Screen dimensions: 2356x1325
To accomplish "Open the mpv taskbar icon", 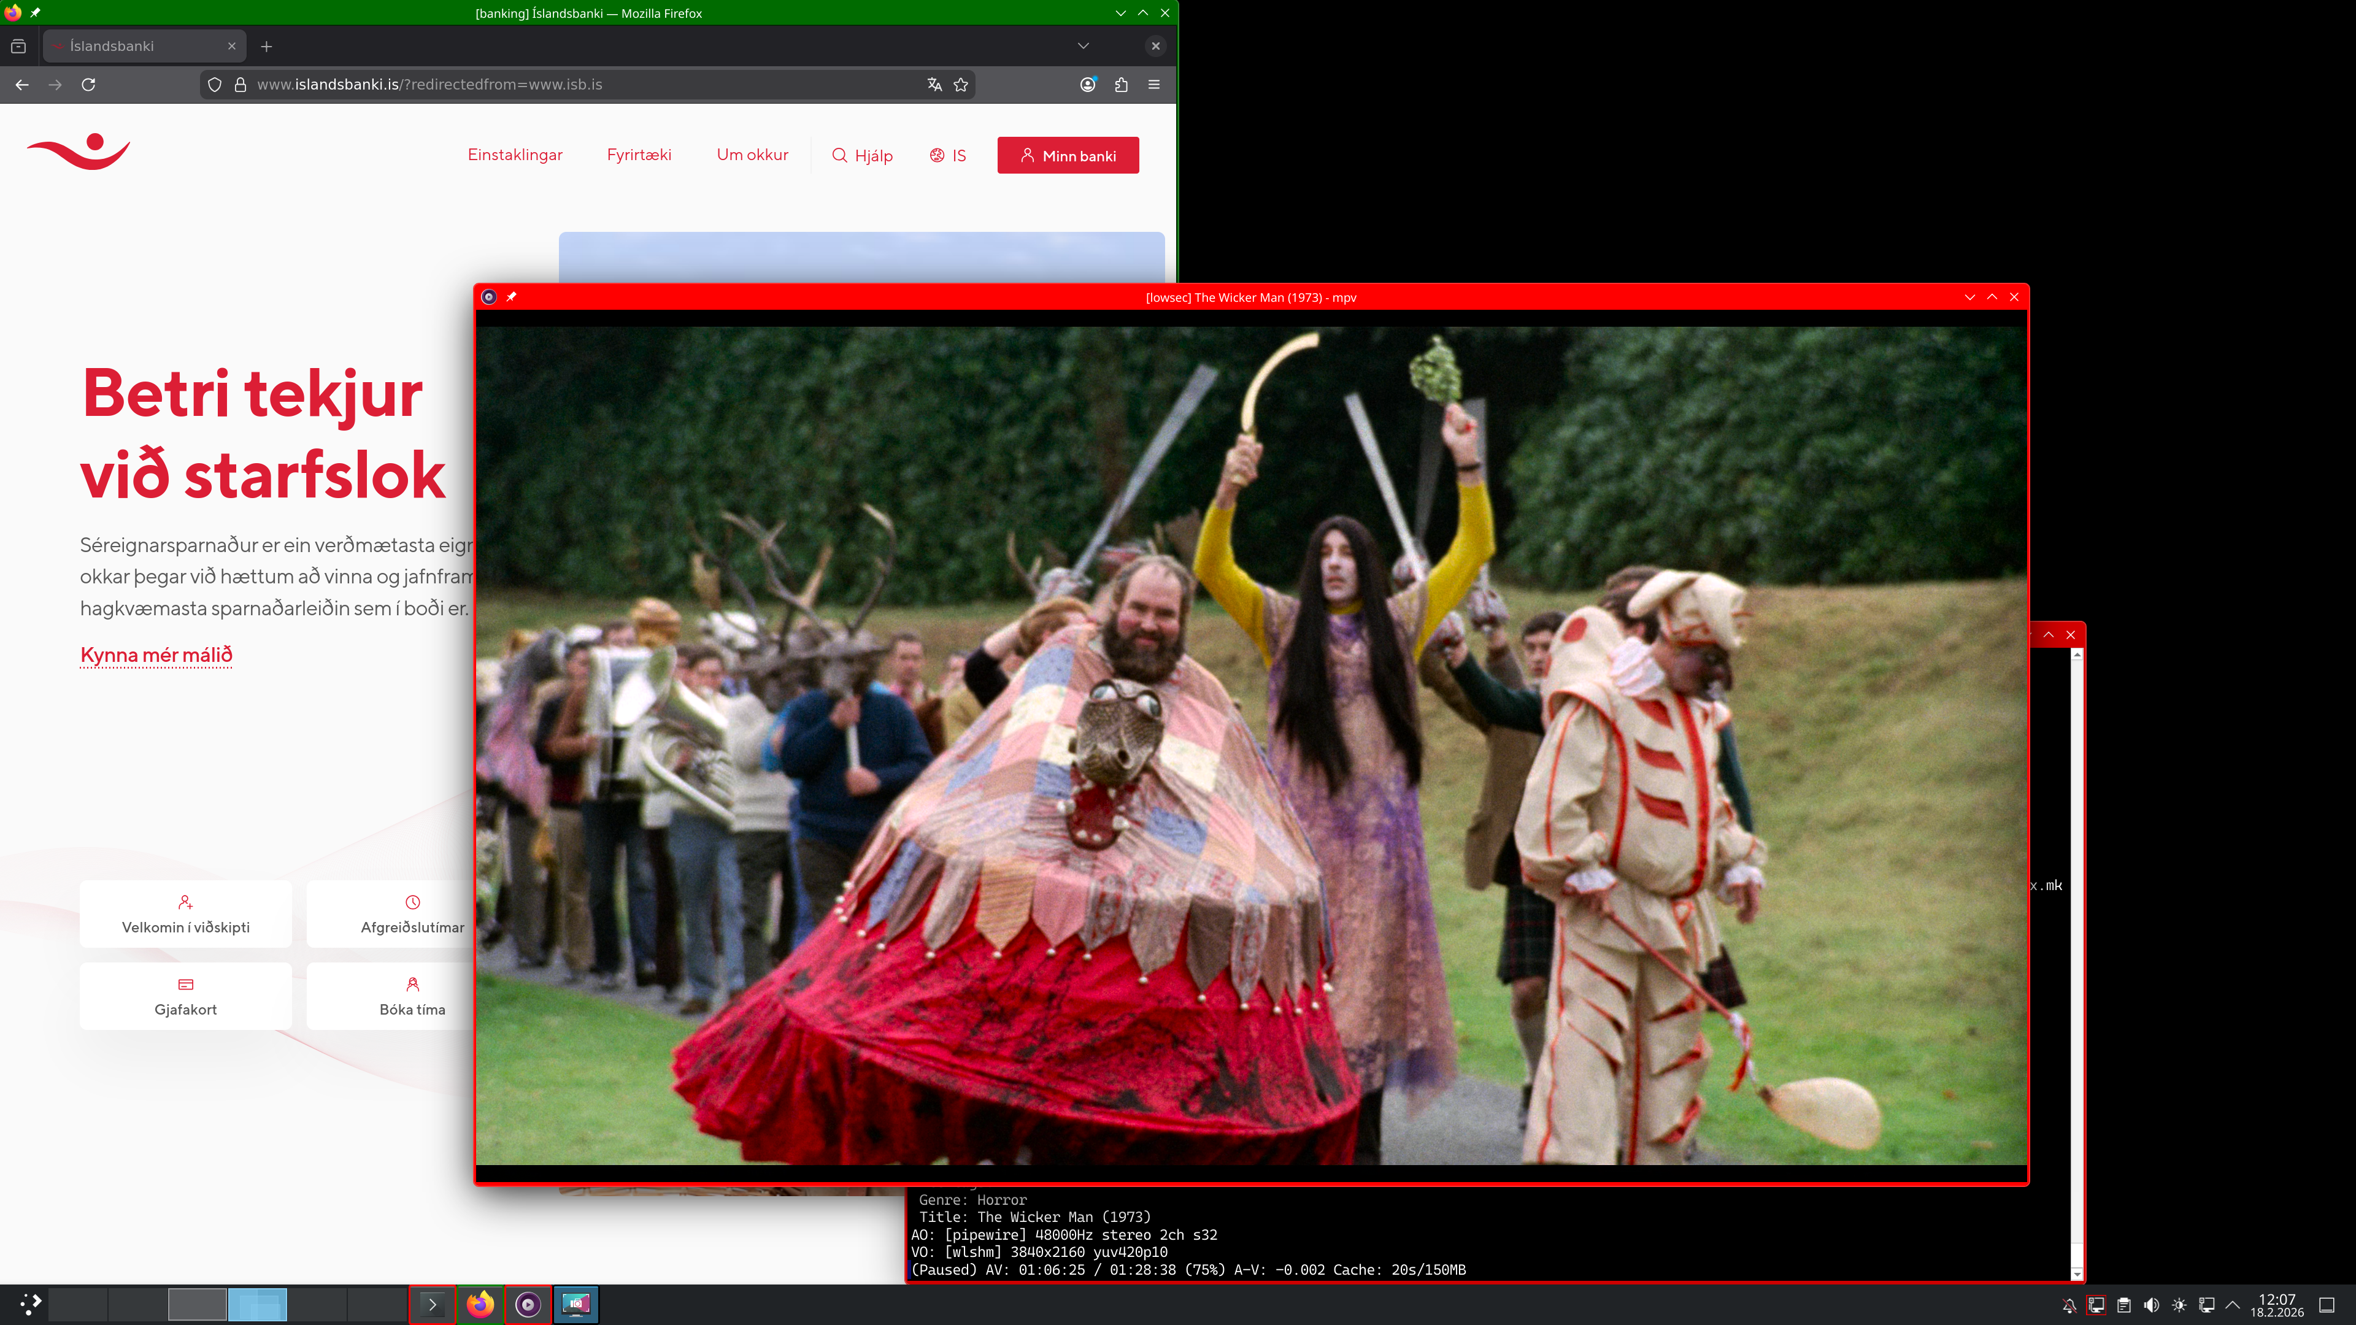I will [x=528, y=1304].
